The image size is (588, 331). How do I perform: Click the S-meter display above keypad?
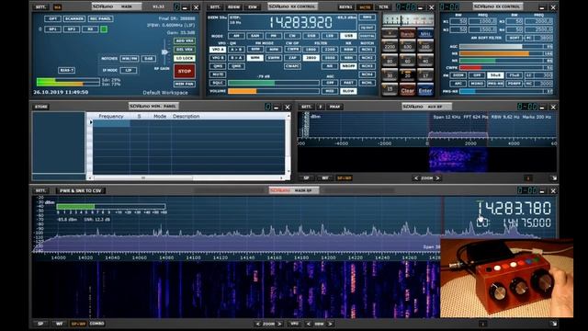click(408, 20)
